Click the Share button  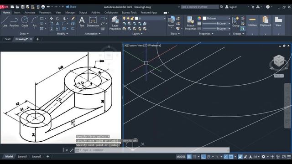click(x=71, y=7)
